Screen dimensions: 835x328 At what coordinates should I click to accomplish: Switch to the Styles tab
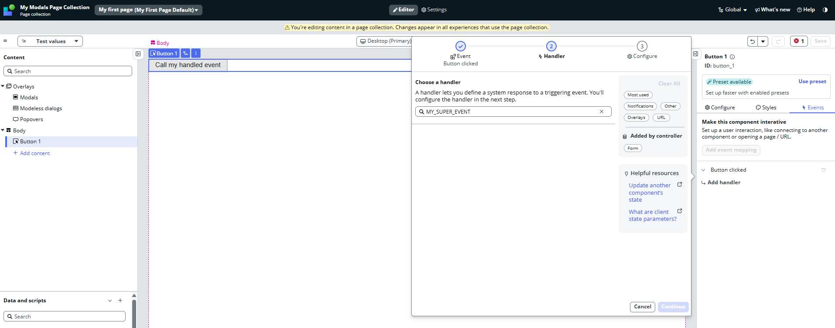coord(766,108)
